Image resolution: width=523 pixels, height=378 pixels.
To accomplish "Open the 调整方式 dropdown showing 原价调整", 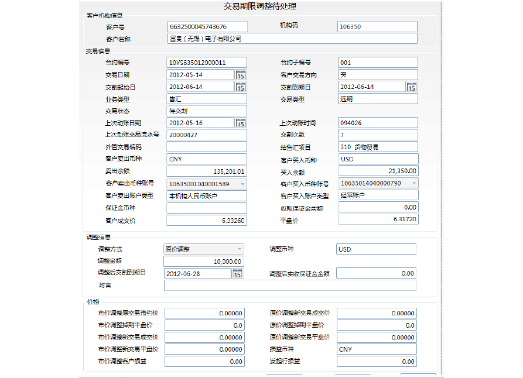I will pyautogui.click(x=204, y=249).
